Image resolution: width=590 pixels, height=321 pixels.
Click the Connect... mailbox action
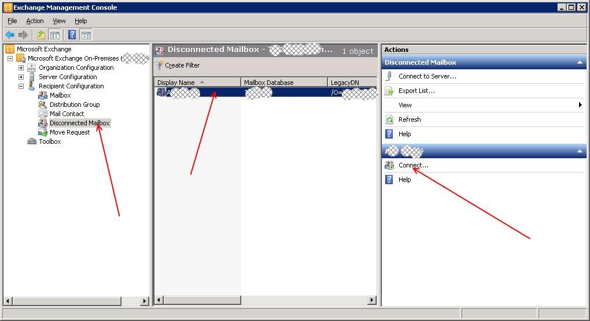(413, 165)
